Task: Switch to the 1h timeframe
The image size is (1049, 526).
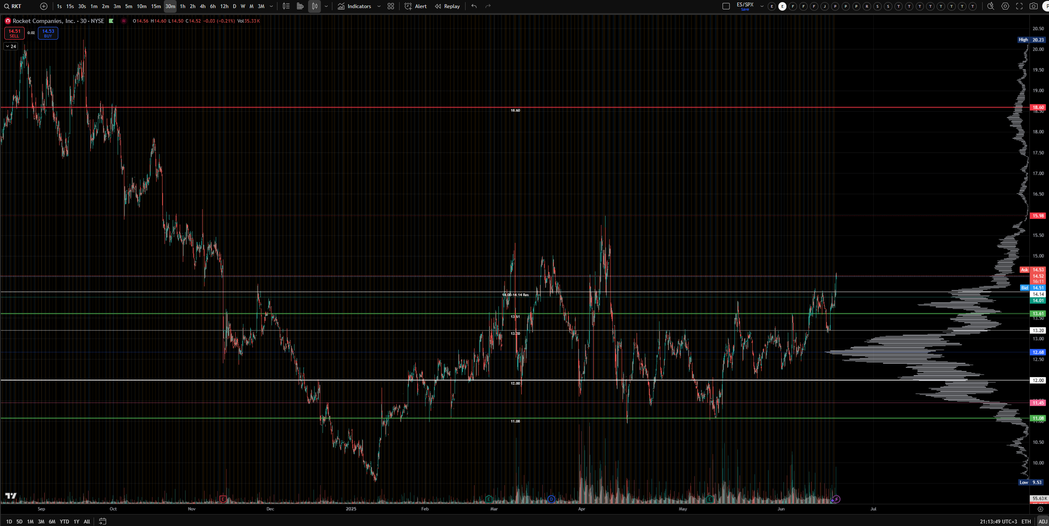Action: click(183, 6)
